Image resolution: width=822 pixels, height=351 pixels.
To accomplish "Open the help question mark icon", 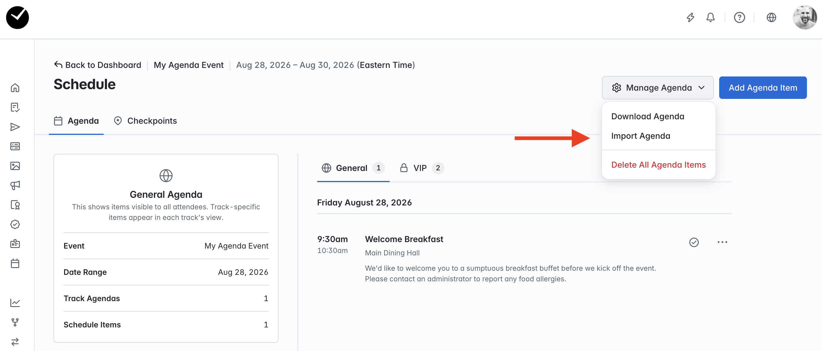I will click(739, 17).
